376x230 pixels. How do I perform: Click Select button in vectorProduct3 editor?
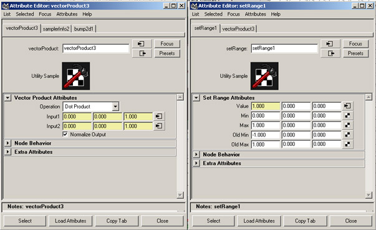(25, 221)
